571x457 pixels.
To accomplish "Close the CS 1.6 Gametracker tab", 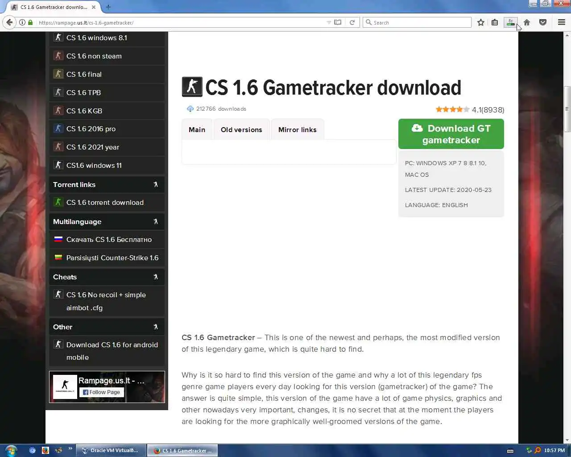I will 94,7.
